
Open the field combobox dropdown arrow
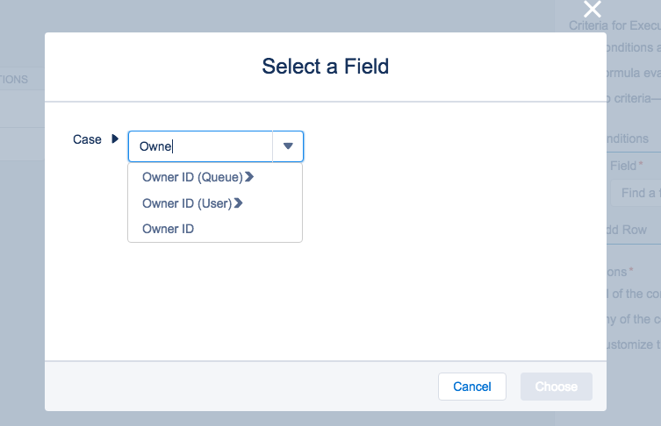(288, 146)
